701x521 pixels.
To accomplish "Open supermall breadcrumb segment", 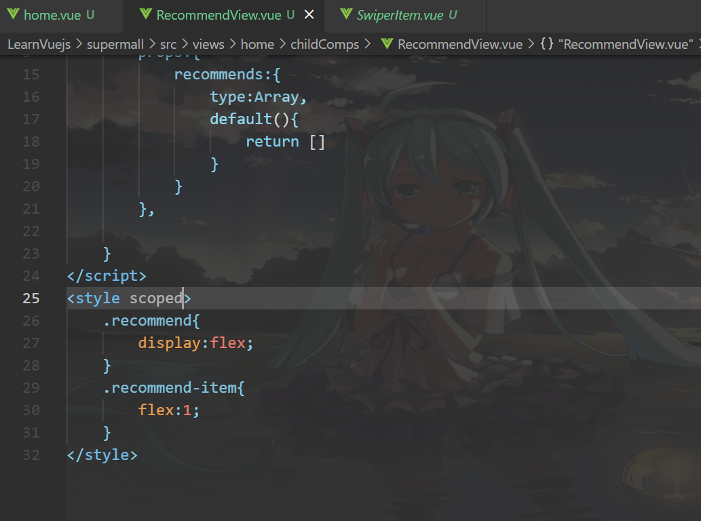I will point(115,44).
